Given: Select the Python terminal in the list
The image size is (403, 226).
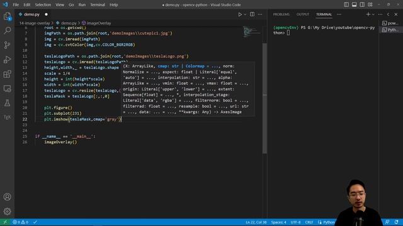Looking at the screenshot, I should pyautogui.click(x=390, y=30).
